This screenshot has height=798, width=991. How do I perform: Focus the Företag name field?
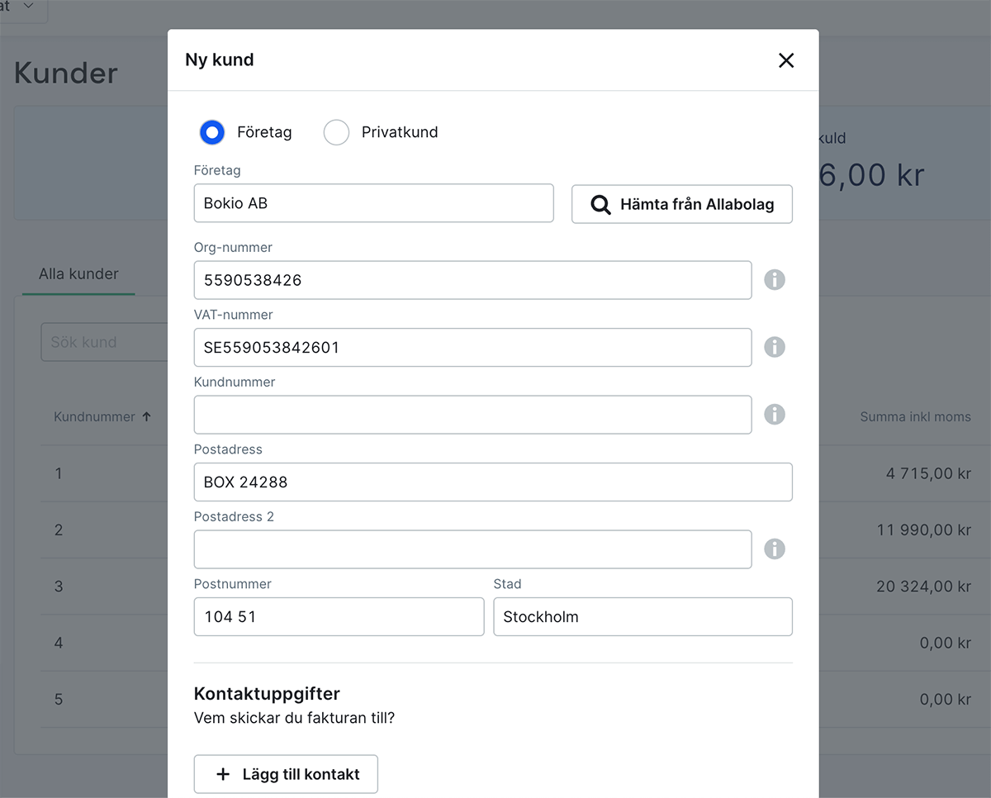(x=373, y=203)
